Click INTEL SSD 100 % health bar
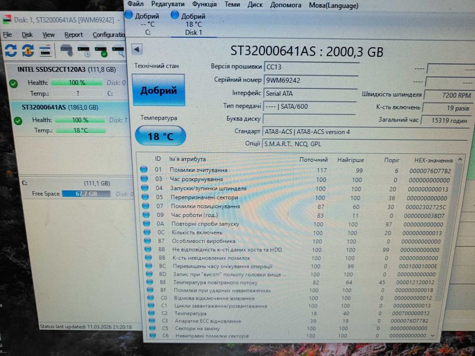Viewport: 475px width, 356px height. click(77, 82)
